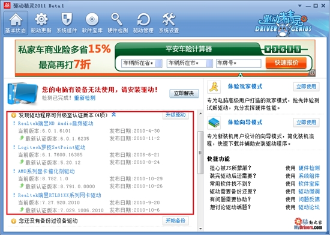The height and width of the screenshot is (235, 330).
Task: Click the 硬件检测 quick function link
Action: 309,168
